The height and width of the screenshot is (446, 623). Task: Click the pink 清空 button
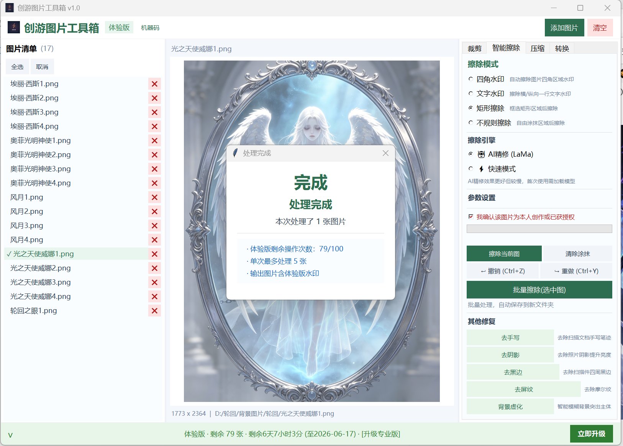(600, 28)
